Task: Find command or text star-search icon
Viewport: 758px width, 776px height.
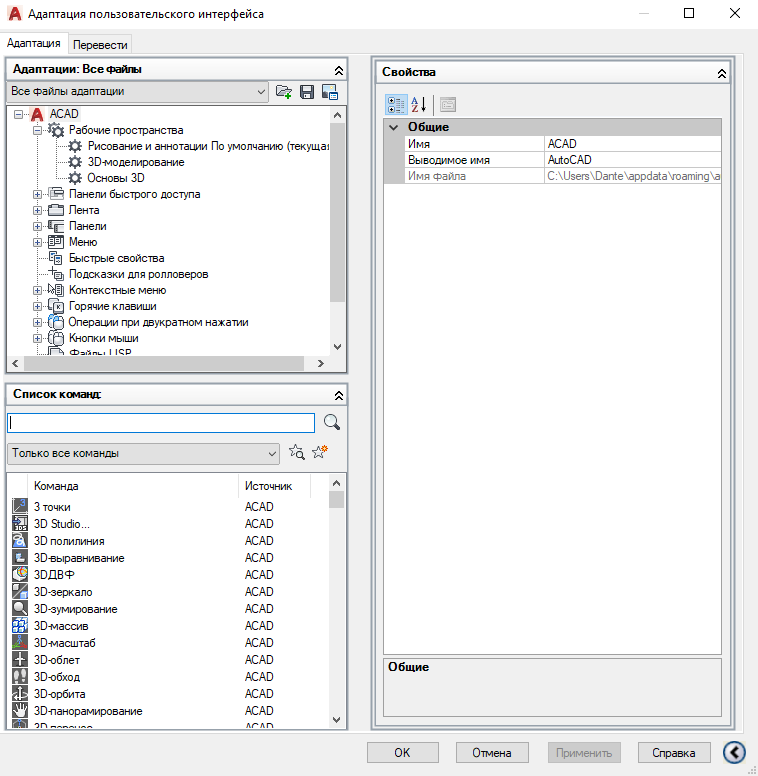Action: pos(297,452)
